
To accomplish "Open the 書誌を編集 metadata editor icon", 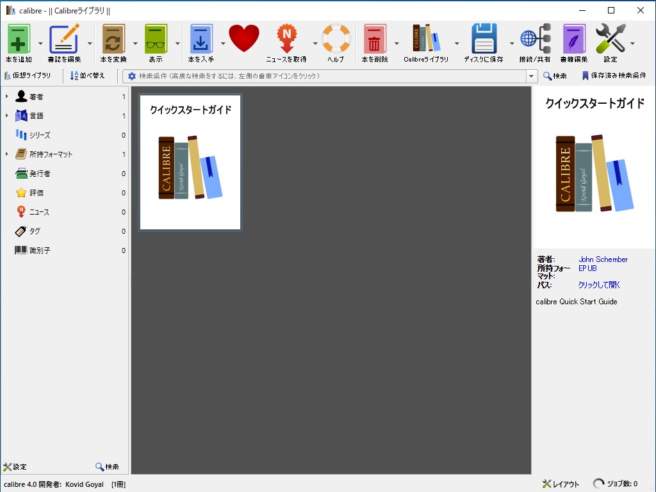I will 66,40.
